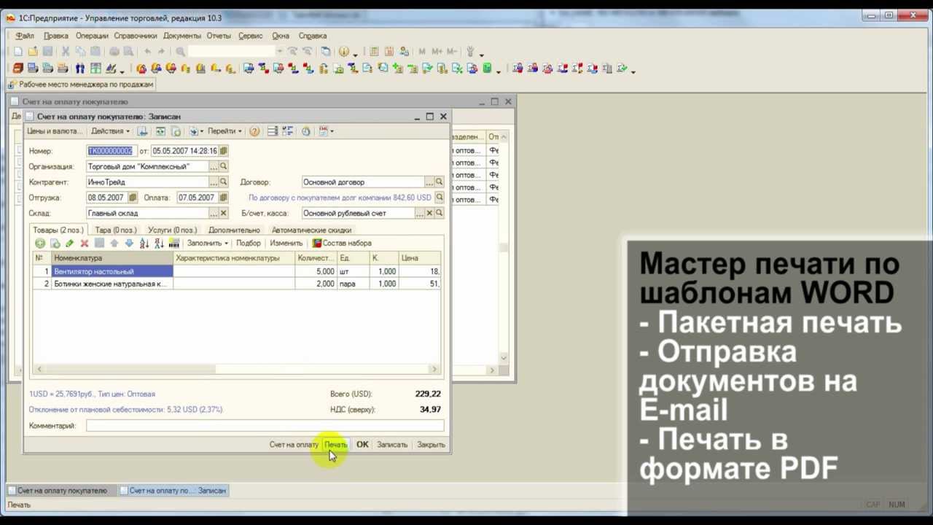The width and height of the screenshot is (933, 525).
Task: Select row Ботинки женские натуральная к...
Action: [x=237, y=284]
